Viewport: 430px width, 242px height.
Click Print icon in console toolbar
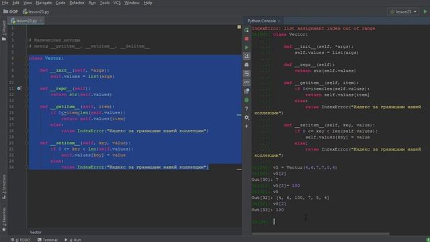(x=247, y=65)
